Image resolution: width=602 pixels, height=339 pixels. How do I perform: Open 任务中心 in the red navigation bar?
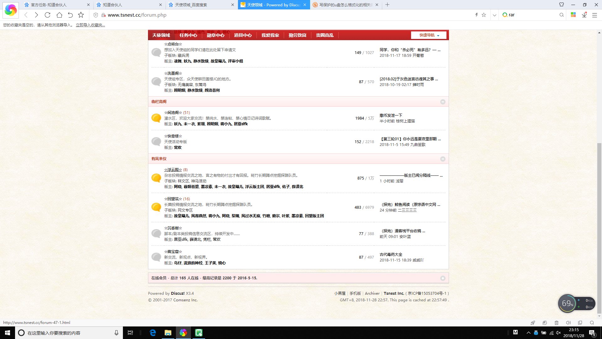(188, 35)
